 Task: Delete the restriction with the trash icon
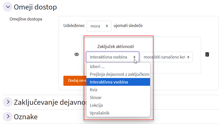[x=207, y=54]
